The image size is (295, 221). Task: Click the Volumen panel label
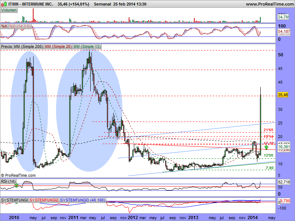point(9,10)
